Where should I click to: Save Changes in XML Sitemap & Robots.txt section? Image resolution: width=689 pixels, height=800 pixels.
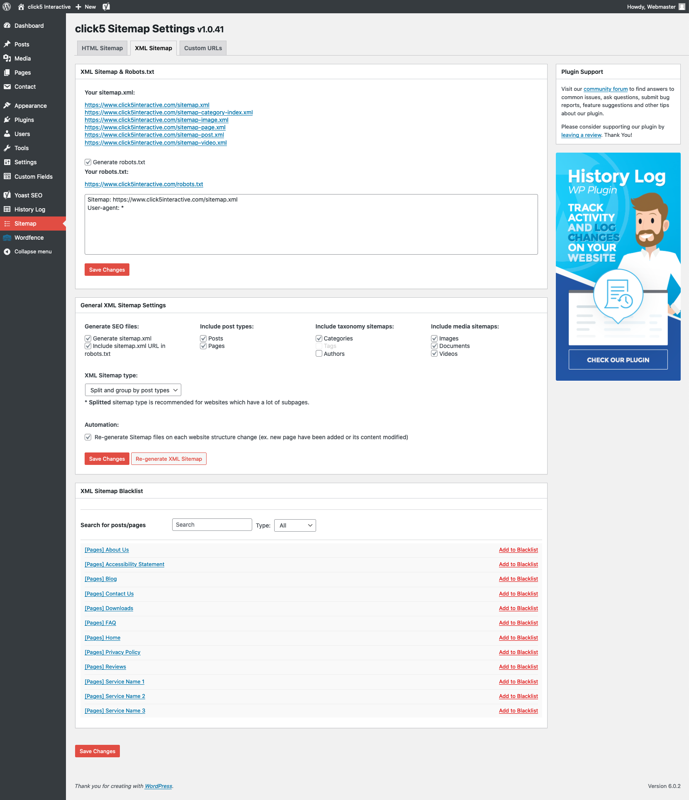(107, 270)
